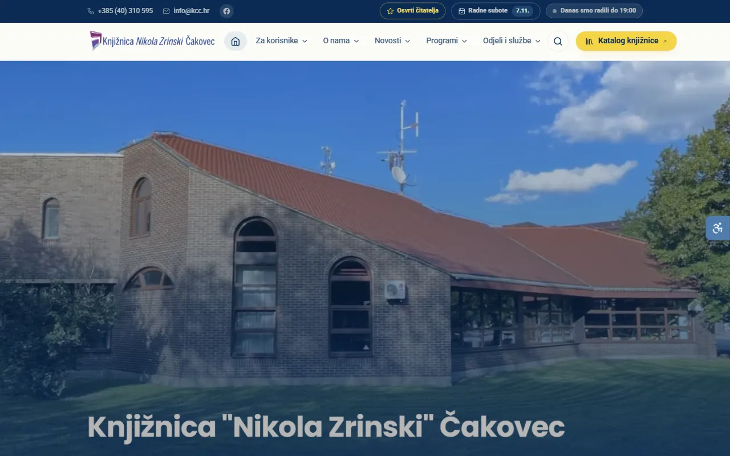The image size is (730, 456).
Task: Expand the Programi chevron
Action: (x=464, y=41)
